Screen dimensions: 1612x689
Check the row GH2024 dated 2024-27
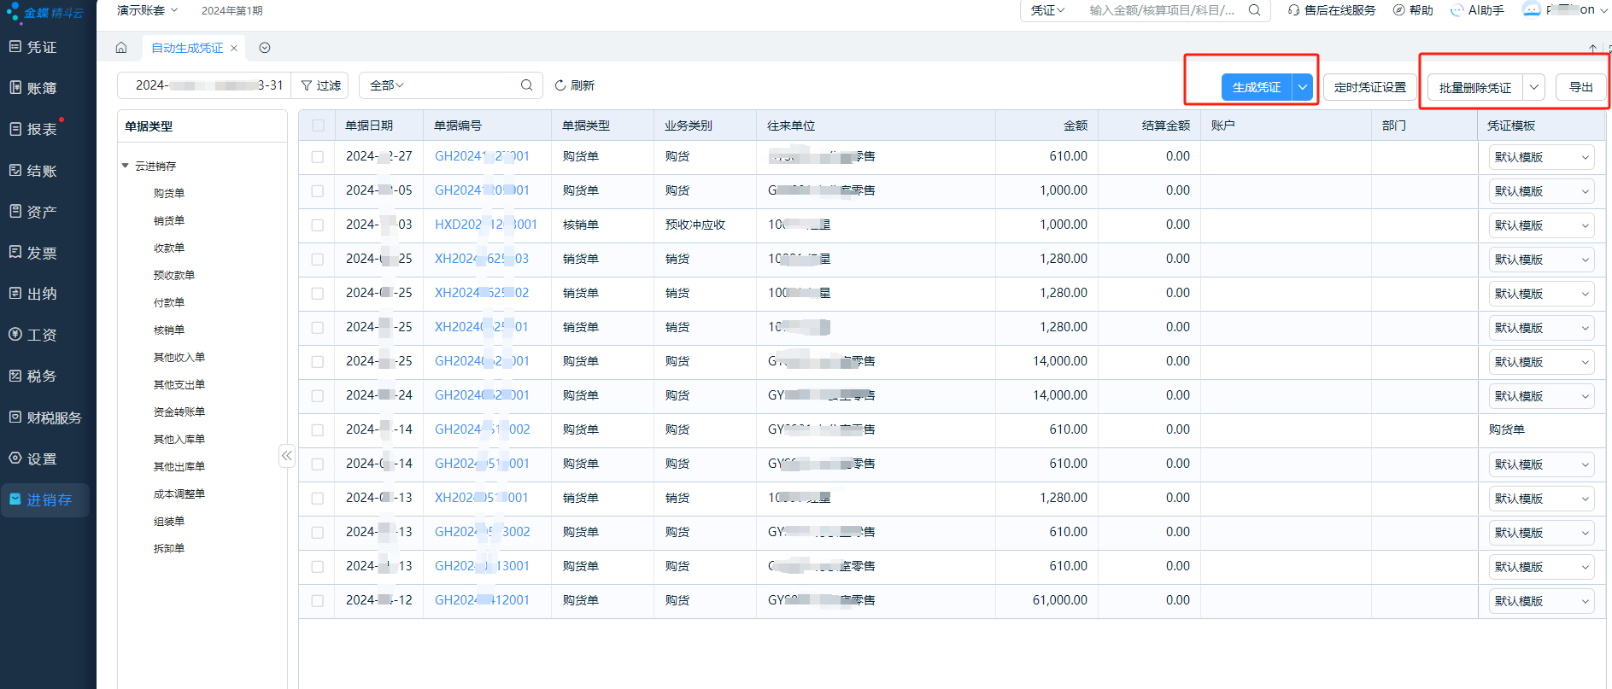coord(318,157)
